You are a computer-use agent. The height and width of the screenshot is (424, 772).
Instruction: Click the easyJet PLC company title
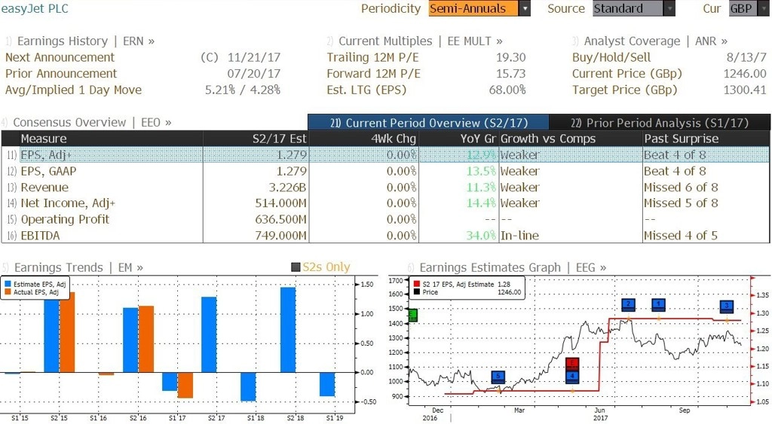click(35, 8)
